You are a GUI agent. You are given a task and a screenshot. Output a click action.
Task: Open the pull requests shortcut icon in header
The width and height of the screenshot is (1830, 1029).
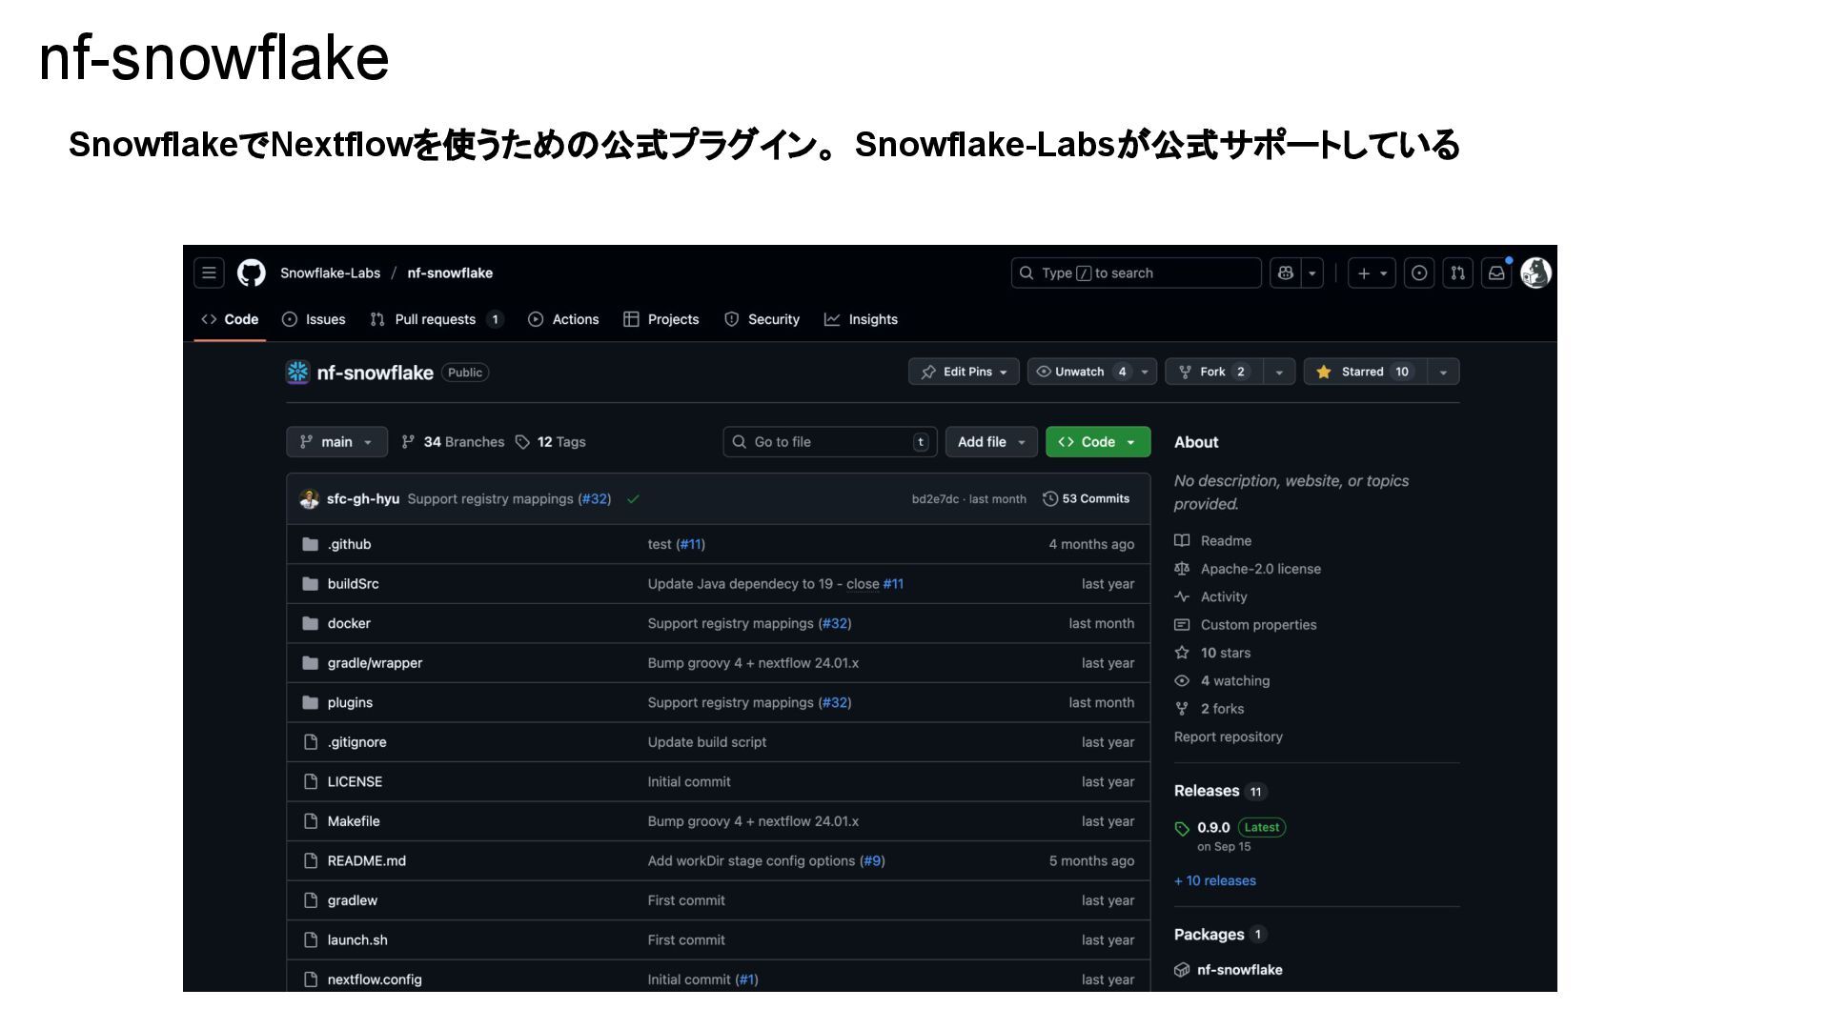coord(1458,273)
